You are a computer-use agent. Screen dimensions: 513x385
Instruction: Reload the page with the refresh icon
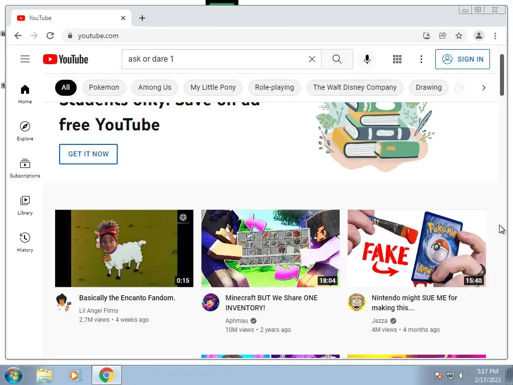pyautogui.click(x=50, y=36)
